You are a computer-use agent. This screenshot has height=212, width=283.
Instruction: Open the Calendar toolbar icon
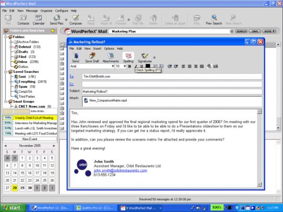point(38,20)
